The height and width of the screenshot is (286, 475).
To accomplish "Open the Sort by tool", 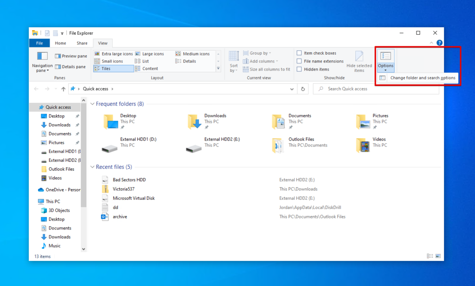I will pos(233,61).
